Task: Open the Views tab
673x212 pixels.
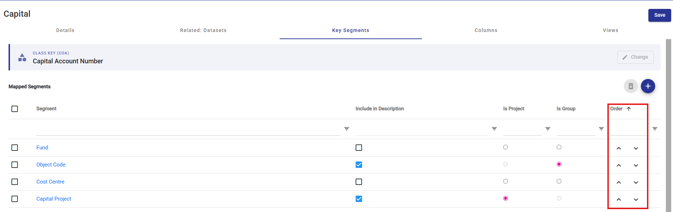Action: (611, 30)
